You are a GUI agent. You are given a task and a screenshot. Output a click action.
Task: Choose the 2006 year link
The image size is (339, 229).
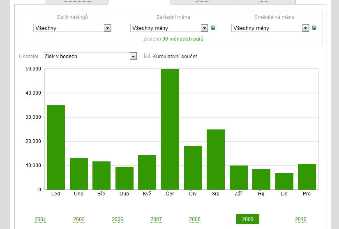118,219
